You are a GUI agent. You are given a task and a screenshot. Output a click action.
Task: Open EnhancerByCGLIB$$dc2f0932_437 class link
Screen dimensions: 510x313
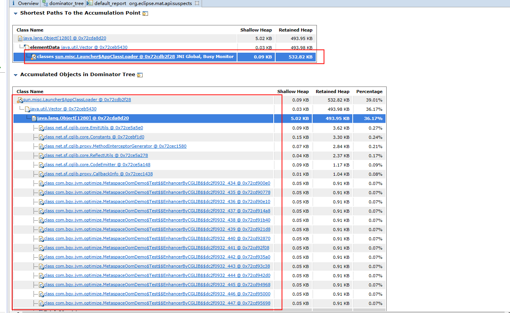[x=157, y=211]
